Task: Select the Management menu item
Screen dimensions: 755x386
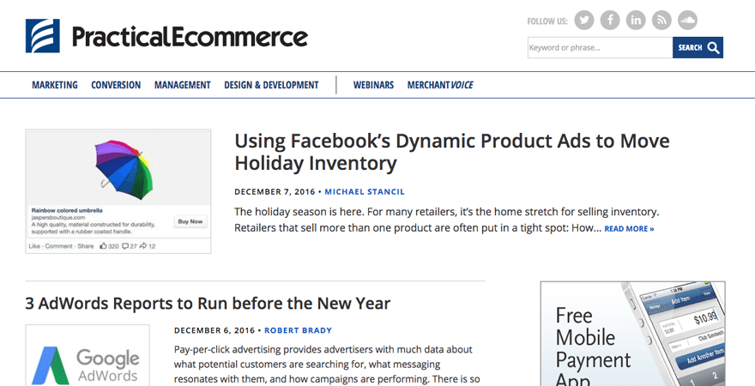Action: (x=182, y=85)
